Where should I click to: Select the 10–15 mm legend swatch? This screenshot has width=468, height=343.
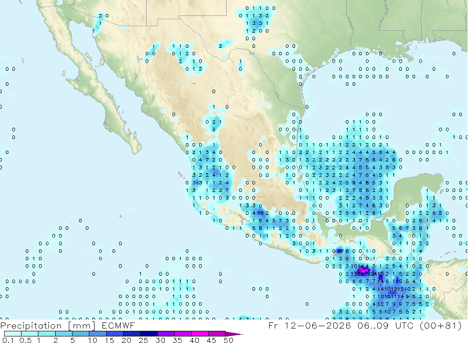point(98,334)
